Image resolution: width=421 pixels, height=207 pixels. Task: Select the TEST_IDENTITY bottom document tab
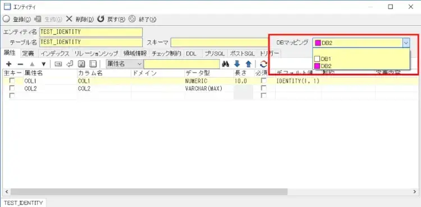(x=23, y=202)
